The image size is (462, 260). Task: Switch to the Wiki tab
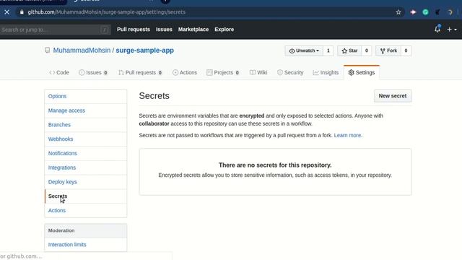pyautogui.click(x=258, y=72)
